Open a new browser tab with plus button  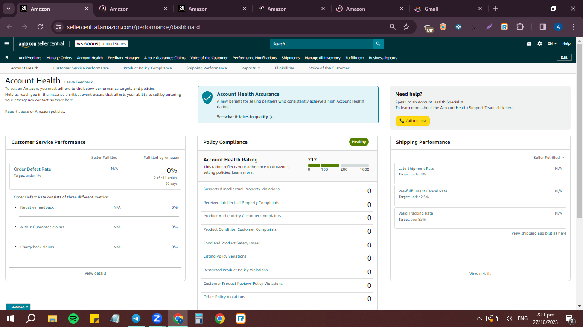coord(495,9)
